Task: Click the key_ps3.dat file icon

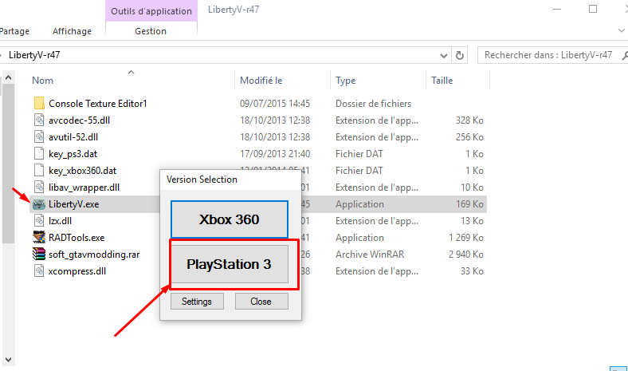Action: tap(39, 154)
